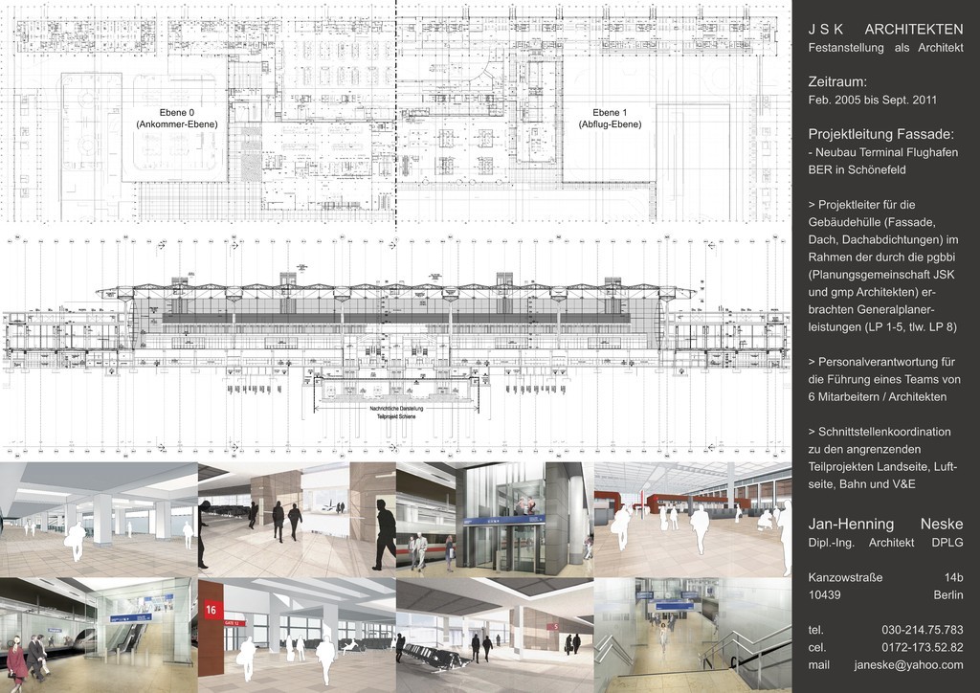Open the arrivals hall rendering with columns

coord(99,519)
